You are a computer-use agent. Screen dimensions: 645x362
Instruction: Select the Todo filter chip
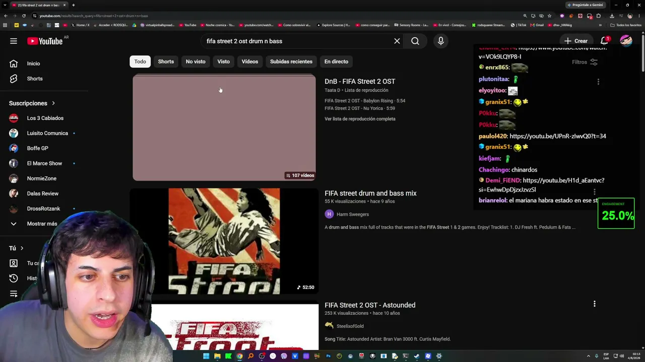click(x=140, y=61)
